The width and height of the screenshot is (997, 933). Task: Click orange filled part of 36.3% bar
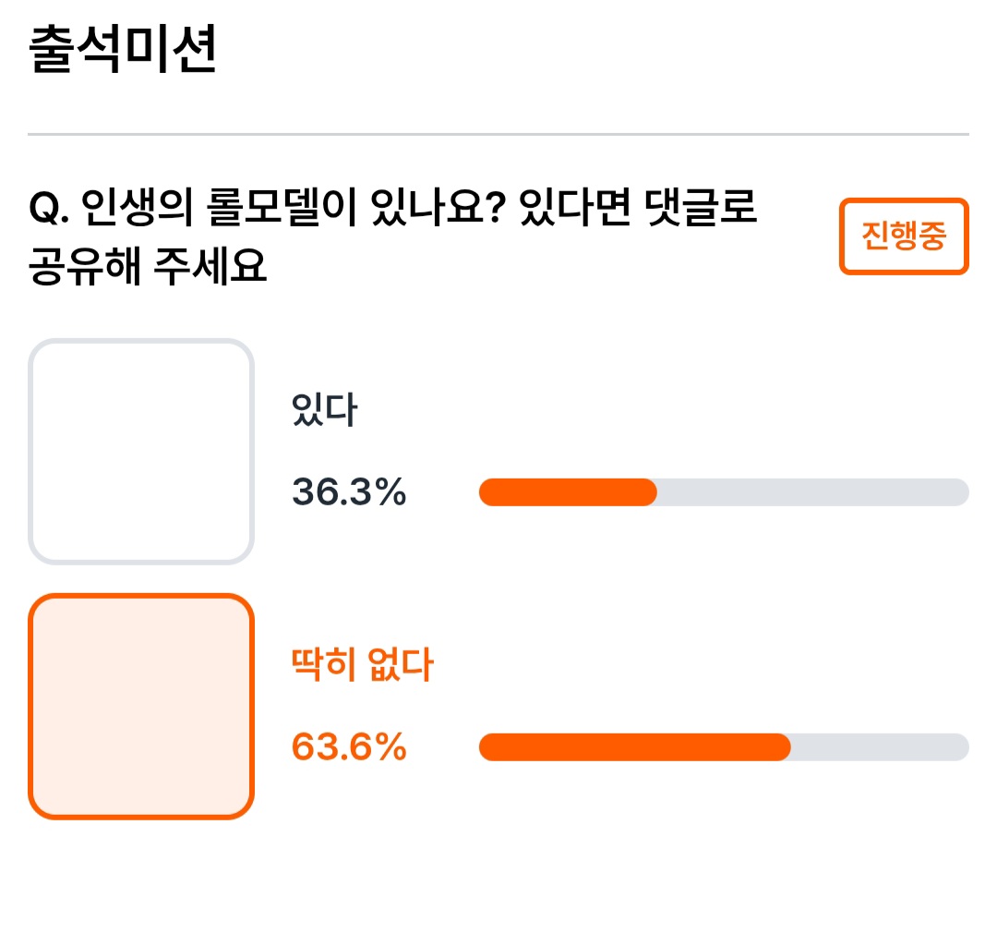[x=568, y=492]
